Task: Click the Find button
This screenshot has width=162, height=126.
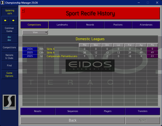Action: (x=9, y=66)
